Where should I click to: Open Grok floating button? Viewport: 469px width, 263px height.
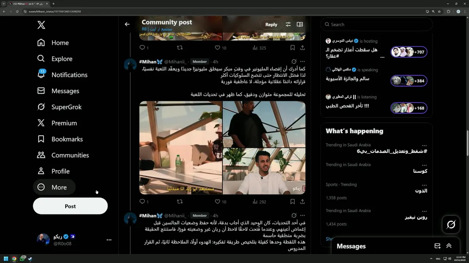tap(451, 225)
